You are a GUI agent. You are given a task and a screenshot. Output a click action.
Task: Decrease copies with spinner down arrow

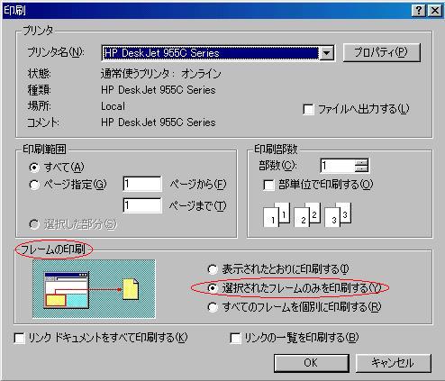click(x=361, y=169)
